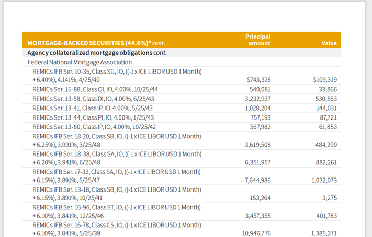Click value 882,261
This screenshot has width=372, height=237.
coord(326,163)
